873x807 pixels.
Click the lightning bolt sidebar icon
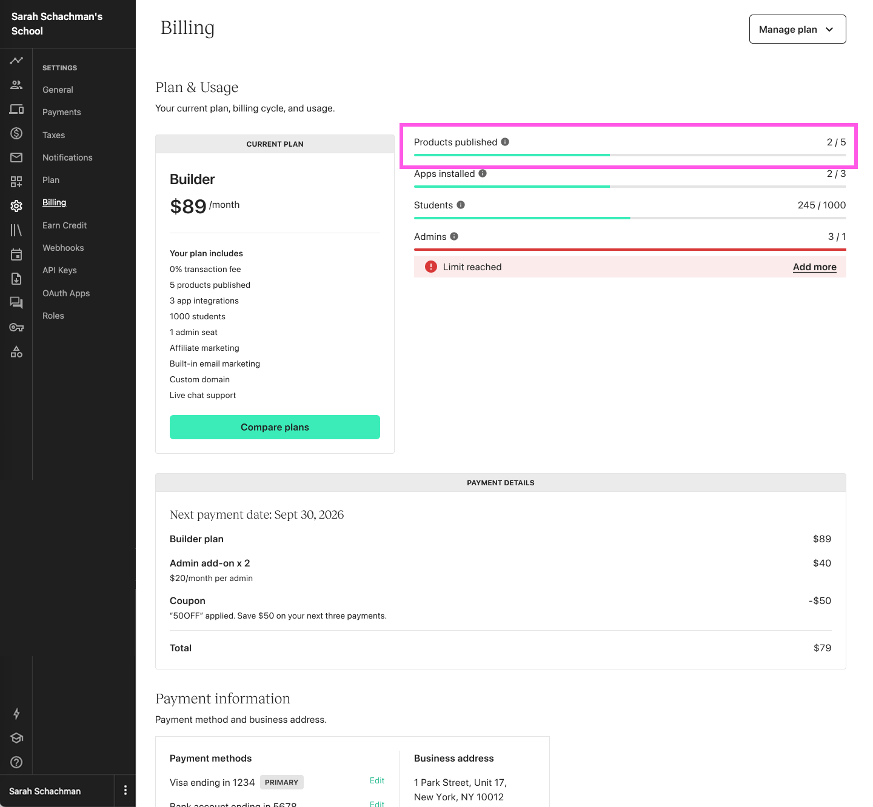click(16, 714)
